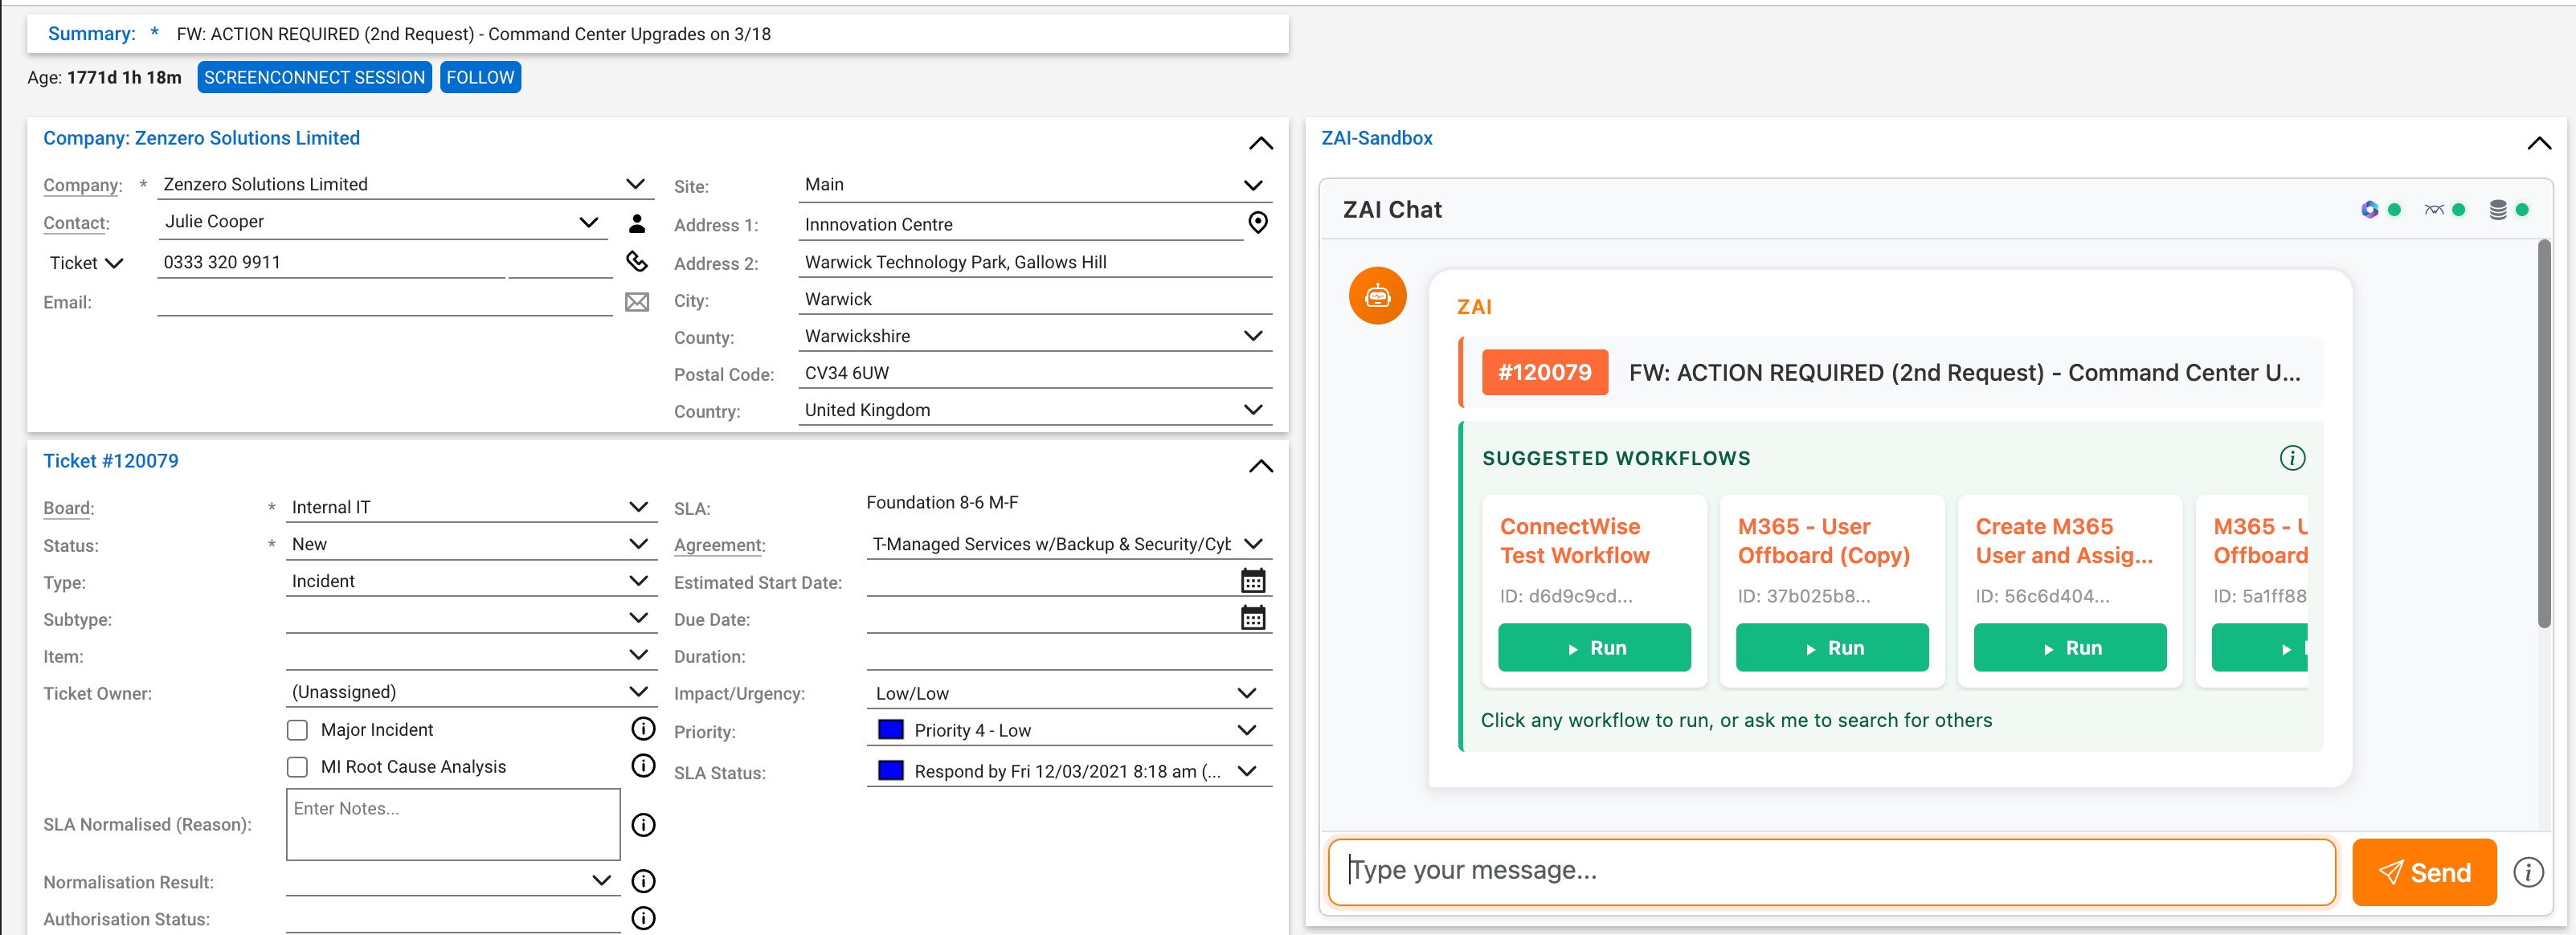2576x935 pixels.
Task: Open the Contact dropdown for Julie Cooper
Action: click(589, 222)
